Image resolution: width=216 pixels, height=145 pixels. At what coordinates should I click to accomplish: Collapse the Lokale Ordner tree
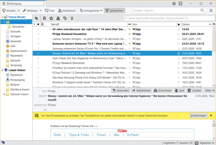point(2,70)
